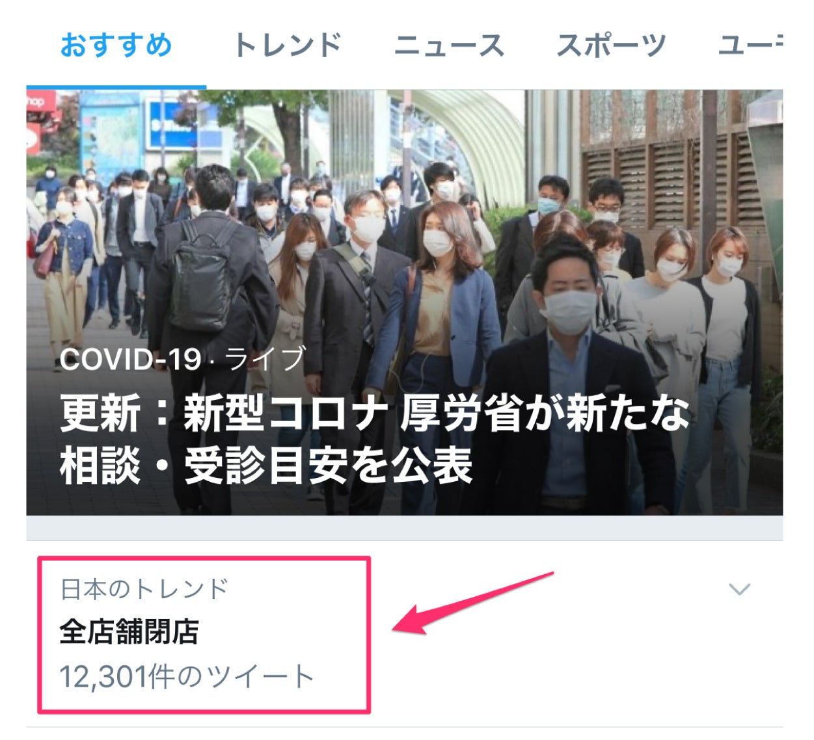This screenshot has width=814, height=740.
Task: Click the pink arrow annotation
Action: click(x=473, y=603)
